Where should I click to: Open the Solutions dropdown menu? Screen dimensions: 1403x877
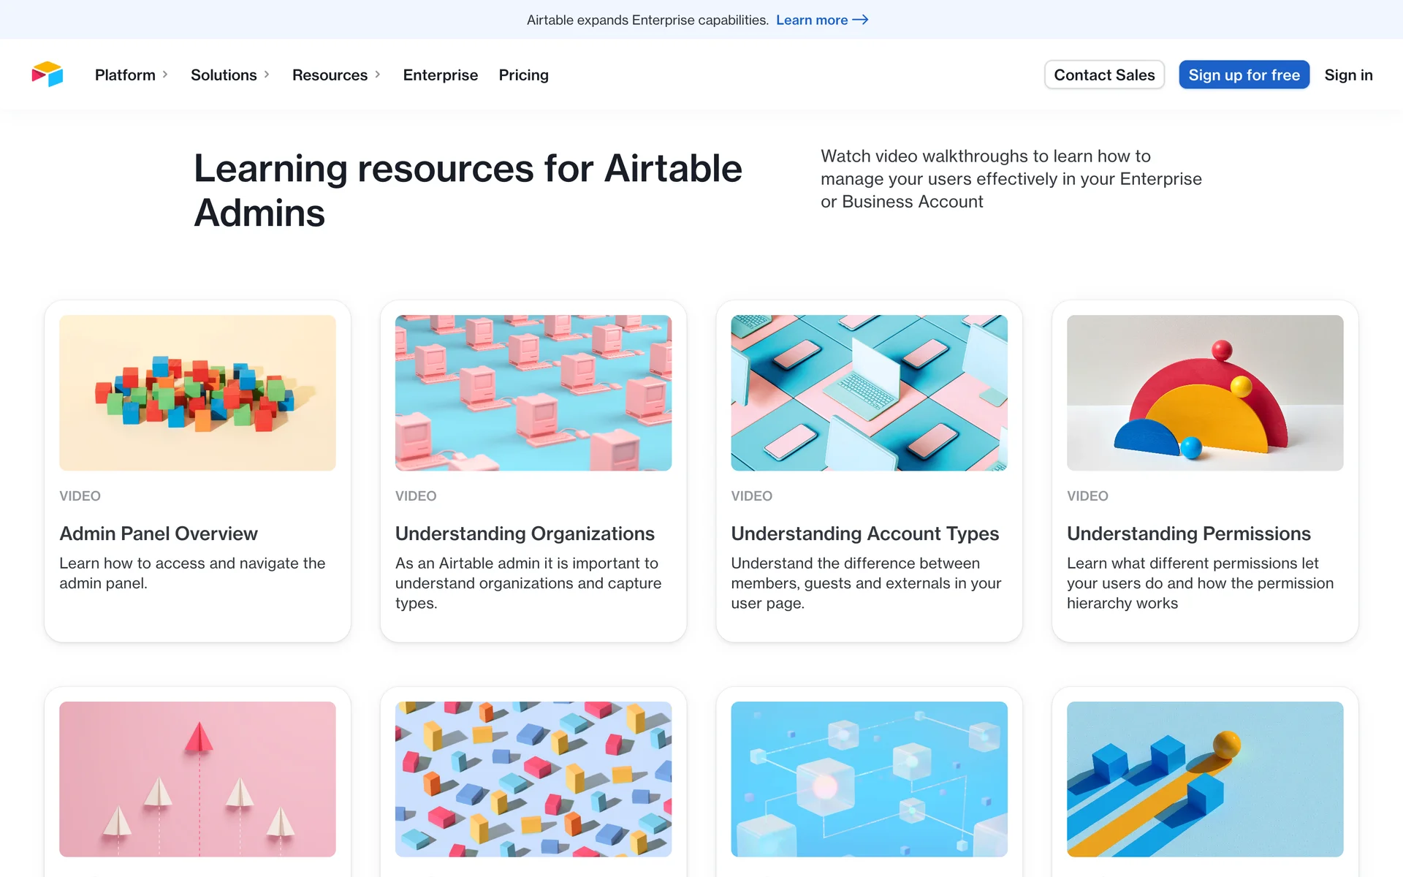[x=229, y=75]
